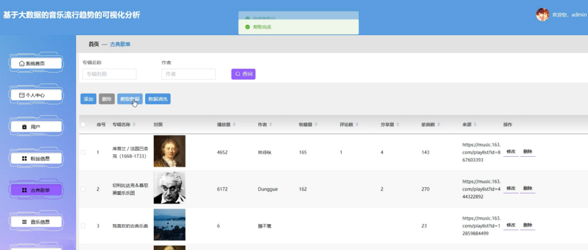
Task: Click the green check on 爬取完成 notice
Action: point(247,27)
